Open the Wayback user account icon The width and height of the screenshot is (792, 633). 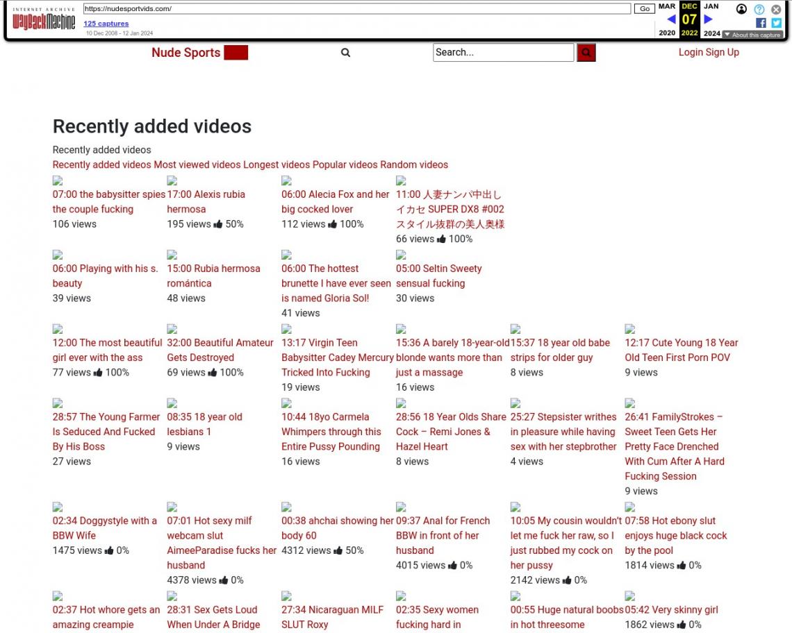741,9
